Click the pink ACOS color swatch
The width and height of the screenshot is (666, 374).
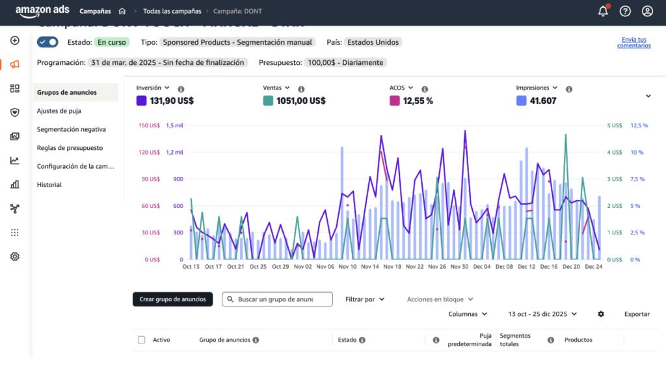click(395, 101)
